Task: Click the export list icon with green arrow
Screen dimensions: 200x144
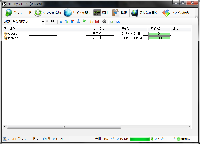Action: pyautogui.click(x=112, y=22)
